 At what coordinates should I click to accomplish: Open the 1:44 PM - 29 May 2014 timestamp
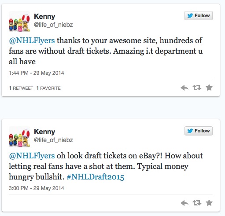tap(37, 73)
